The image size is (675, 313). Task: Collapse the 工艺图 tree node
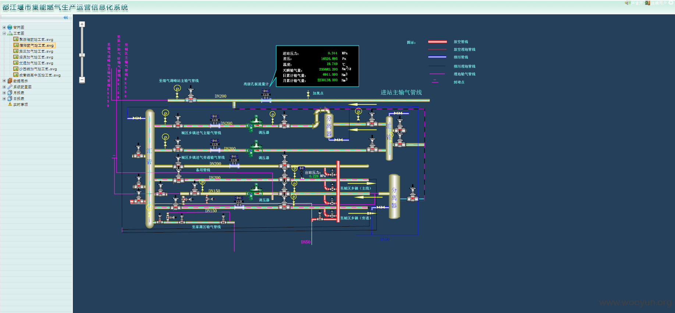(x=4, y=33)
